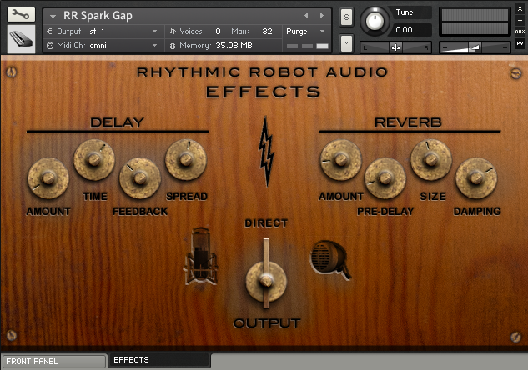The image size is (528, 370).
Task: Click the DIRECT output label
Action: click(x=266, y=223)
